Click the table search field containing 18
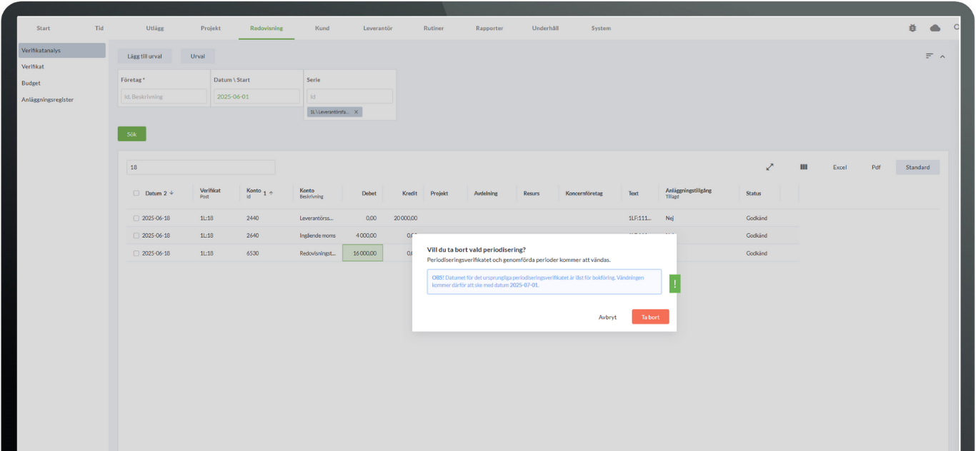This screenshot has height=451, width=976. tap(201, 167)
